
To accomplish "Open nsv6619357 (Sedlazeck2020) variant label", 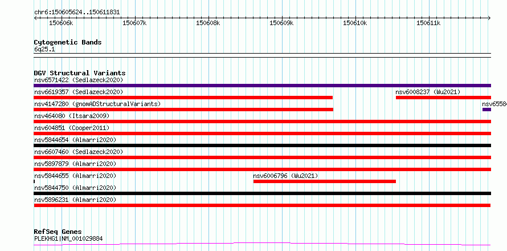I will point(79,92).
